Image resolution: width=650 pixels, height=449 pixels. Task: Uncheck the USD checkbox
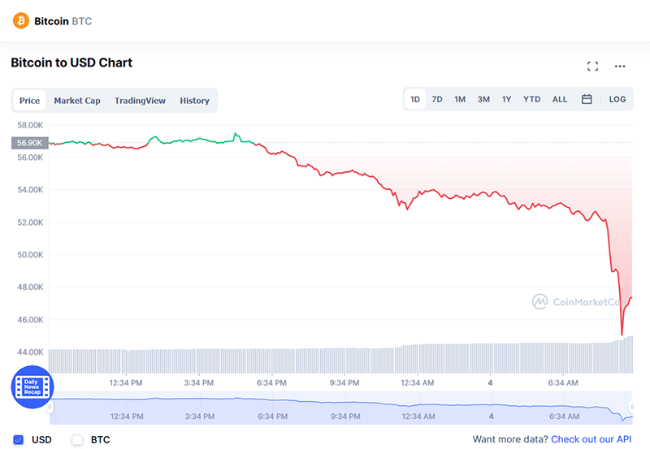[18, 439]
